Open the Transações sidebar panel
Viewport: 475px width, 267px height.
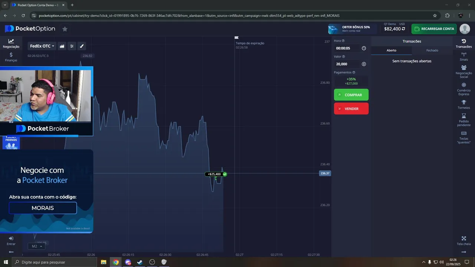(x=463, y=43)
